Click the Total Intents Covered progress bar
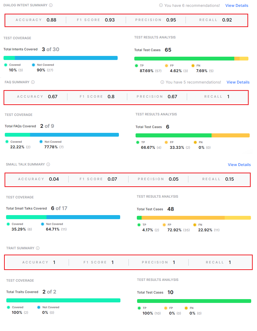Screen dimensions: 257x331 coord(61,58)
